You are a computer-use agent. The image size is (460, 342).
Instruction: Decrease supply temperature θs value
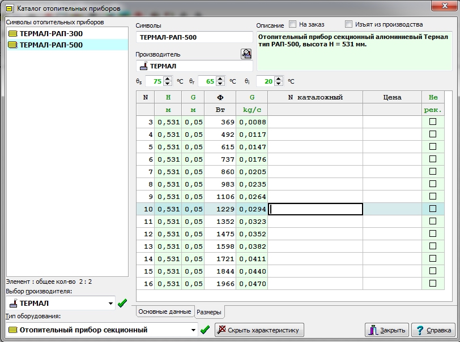(168, 84)
